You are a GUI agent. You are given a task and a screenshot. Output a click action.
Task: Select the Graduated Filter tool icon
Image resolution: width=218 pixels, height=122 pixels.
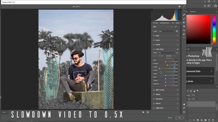click(x=184, y=22)
